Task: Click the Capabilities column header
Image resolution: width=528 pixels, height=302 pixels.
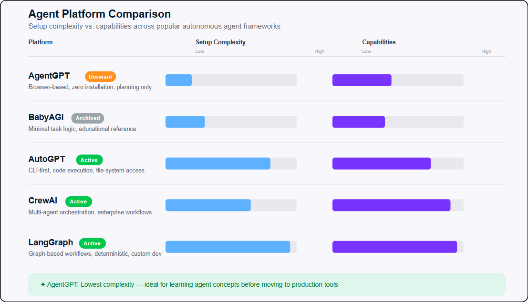Action: [x=379, y=42]
